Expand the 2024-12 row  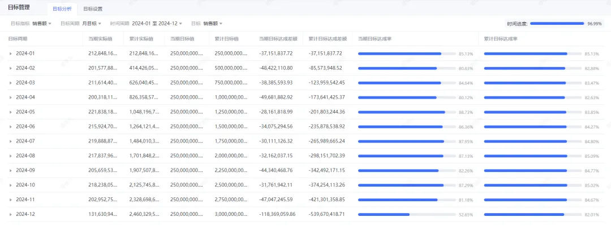(x=11, y=215)
